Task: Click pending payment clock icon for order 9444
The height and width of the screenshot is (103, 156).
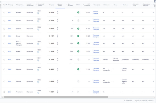Action: coord(78,20)
